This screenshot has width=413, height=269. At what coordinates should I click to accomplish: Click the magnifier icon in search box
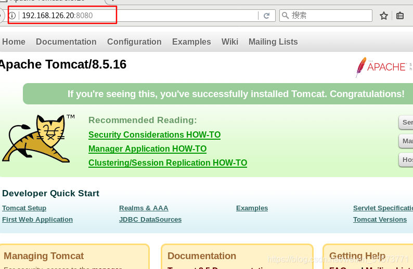285,15
